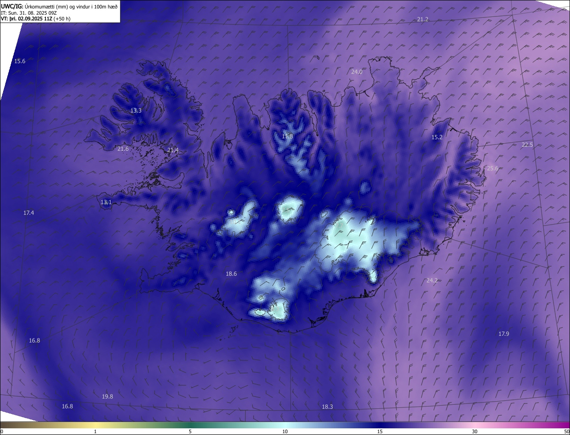This screenshot has width=570, height=435.
Task: Click the 22.5 value label
Action: coord(527,145)
